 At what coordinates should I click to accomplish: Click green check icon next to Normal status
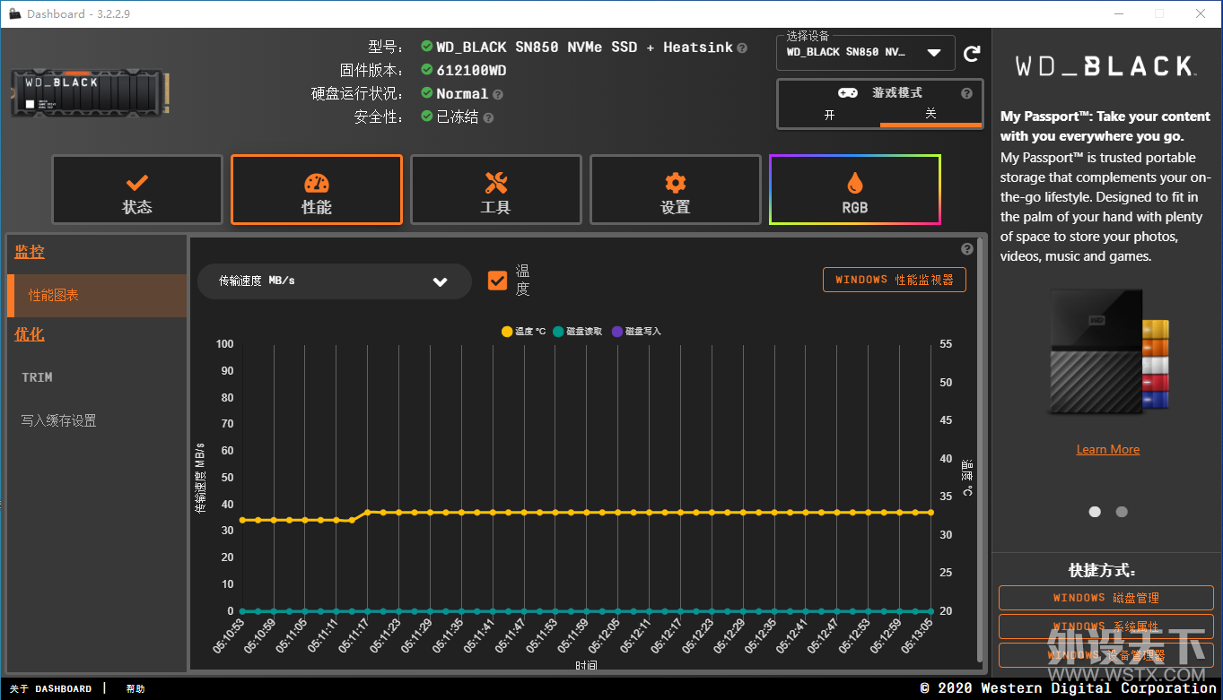pos(427,93)
